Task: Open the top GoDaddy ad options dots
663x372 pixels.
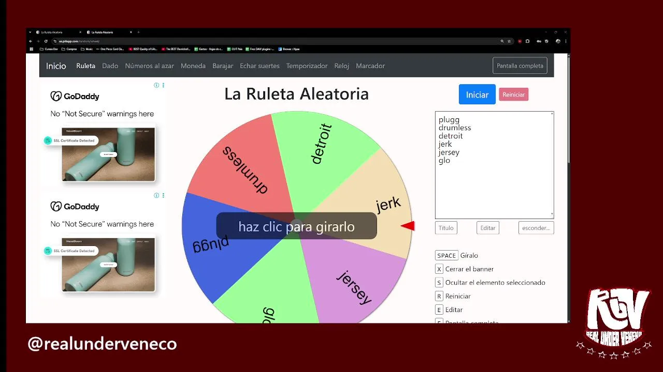Action: pos(163,85)
